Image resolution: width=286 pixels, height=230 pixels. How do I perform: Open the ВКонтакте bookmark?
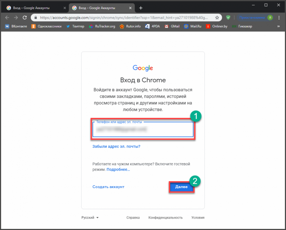pyautogui.click(x=16, y=27)
